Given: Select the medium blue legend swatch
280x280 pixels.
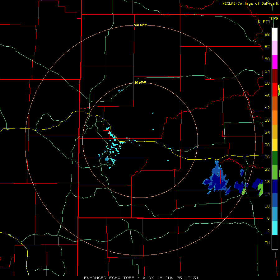Looking at the screenshot, I should click(275, 200).
